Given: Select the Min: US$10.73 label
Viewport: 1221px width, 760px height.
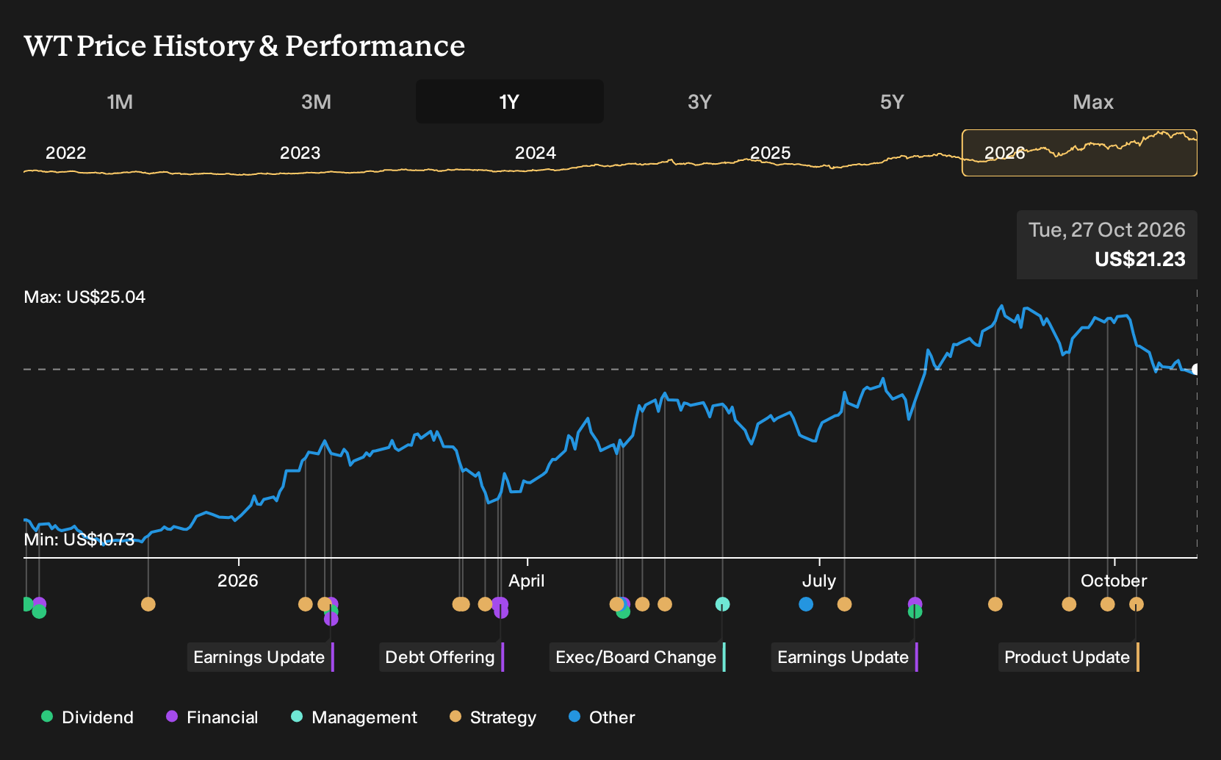Looking at the screenshot, I should point(79,539).
